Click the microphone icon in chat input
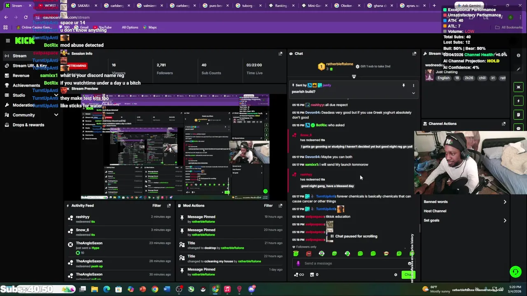The image size is (527, 296). [298, 264]
